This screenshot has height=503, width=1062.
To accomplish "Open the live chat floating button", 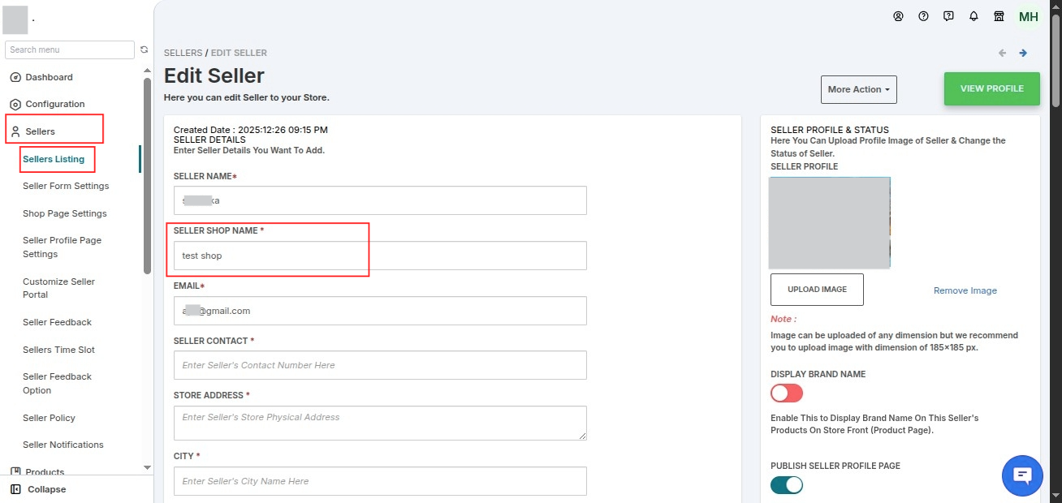I will tap(1022, 476).
